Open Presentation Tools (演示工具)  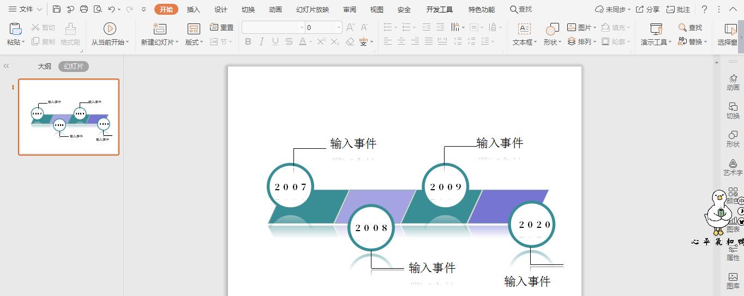point(656,34)
